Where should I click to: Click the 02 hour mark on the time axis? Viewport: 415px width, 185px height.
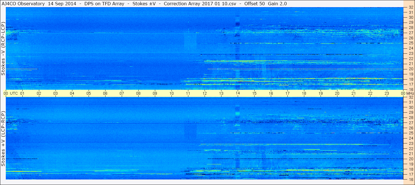pos(39,93)
